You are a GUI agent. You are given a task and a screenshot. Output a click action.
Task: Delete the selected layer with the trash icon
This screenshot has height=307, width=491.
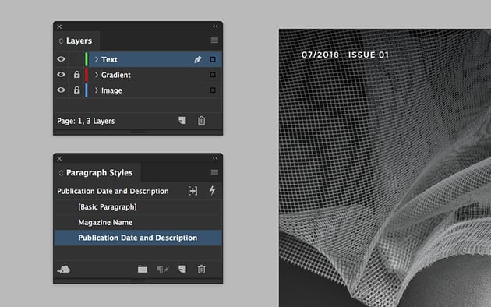201,120
